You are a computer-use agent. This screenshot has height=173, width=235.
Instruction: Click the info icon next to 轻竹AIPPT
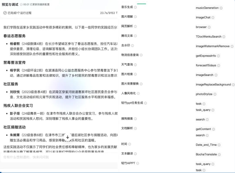tap(138, 163)
